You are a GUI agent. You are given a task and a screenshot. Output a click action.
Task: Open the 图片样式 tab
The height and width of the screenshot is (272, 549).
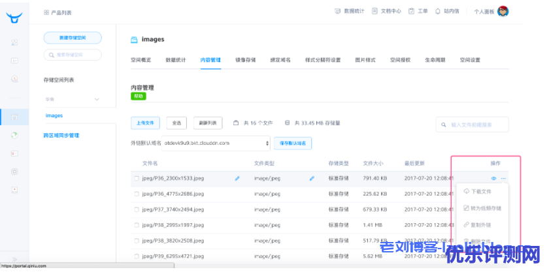[x=365, y=59]
